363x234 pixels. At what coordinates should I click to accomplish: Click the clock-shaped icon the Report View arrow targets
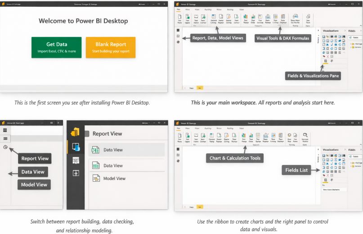(5, 147)
